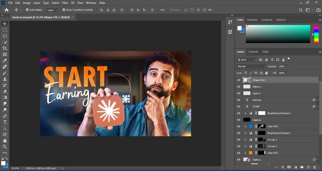Open the Color panel flyout menu
This screenshot has width=322, height=171.
(320, 20)
